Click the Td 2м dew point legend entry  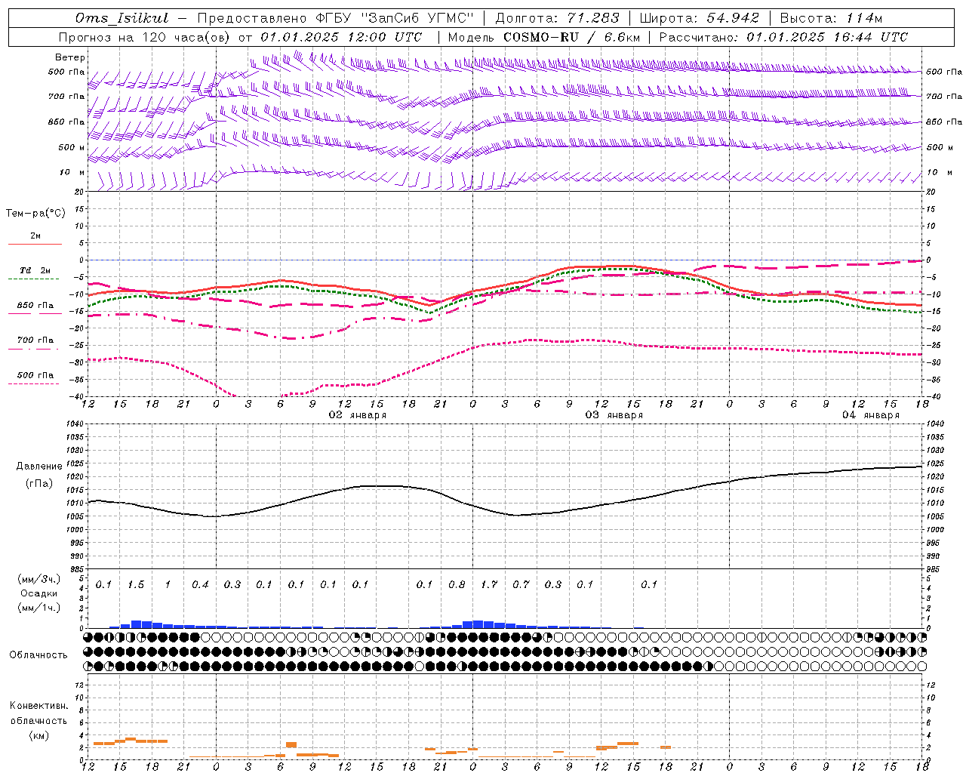pyautogui.click(x=35, y=270)
